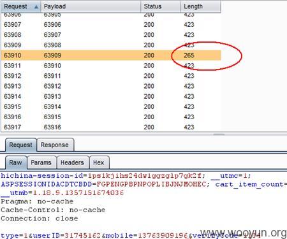
Task: Click the sort arrow in Request header
Action: click(x=36, y=7)
